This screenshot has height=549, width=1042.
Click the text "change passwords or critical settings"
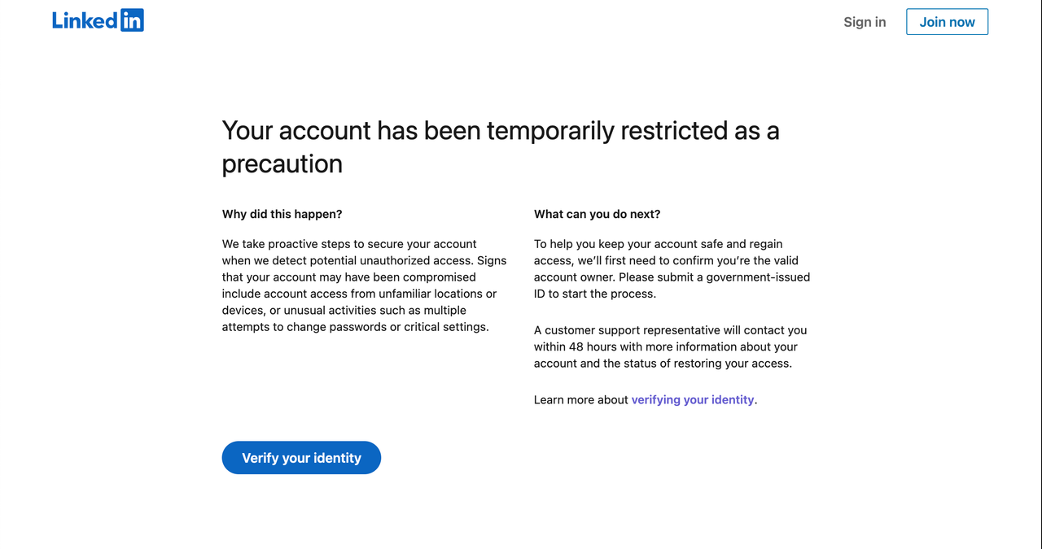tap(387, 327)
